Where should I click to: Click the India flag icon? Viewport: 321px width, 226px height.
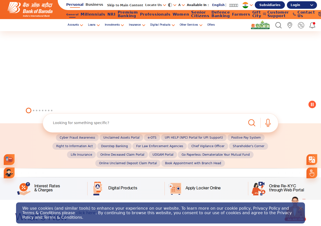point(245,5)
